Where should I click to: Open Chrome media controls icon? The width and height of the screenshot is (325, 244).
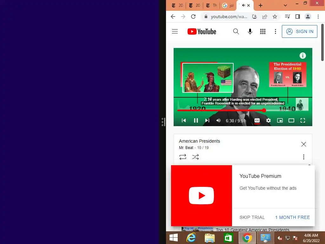coord(287,17)
